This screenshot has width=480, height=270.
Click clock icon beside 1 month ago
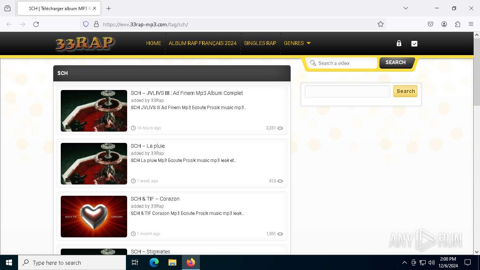point(133,234)
